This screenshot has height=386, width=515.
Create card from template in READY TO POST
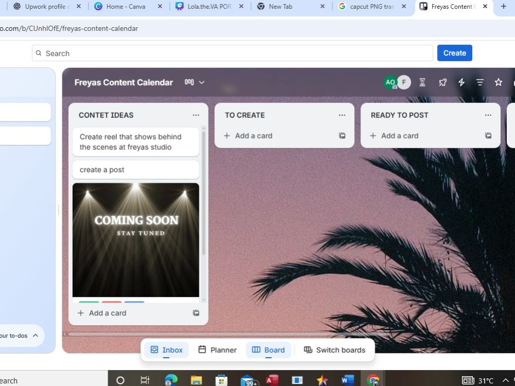[x=488, y=135]
